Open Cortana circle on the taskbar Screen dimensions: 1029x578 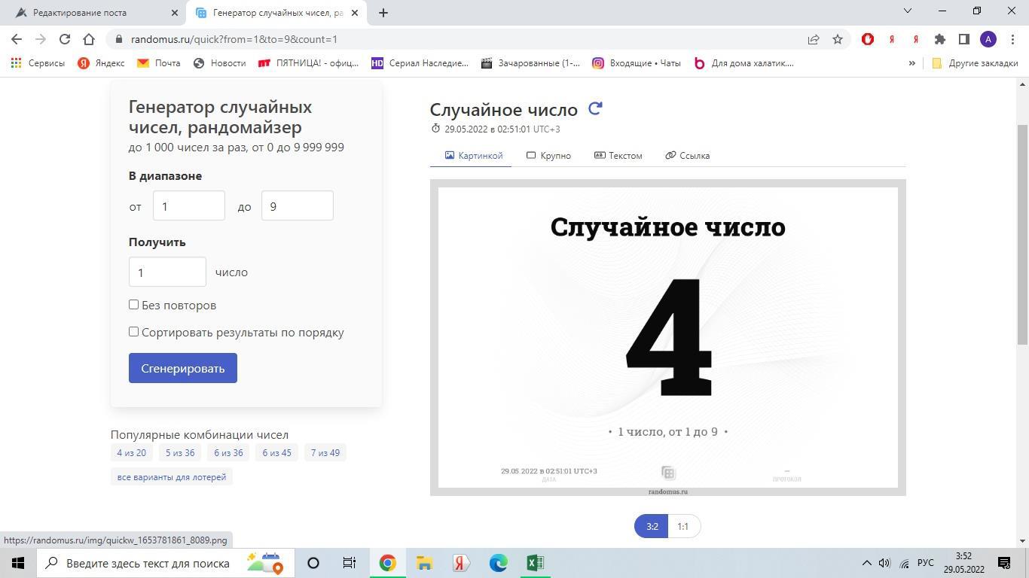[x=313, y=563]
